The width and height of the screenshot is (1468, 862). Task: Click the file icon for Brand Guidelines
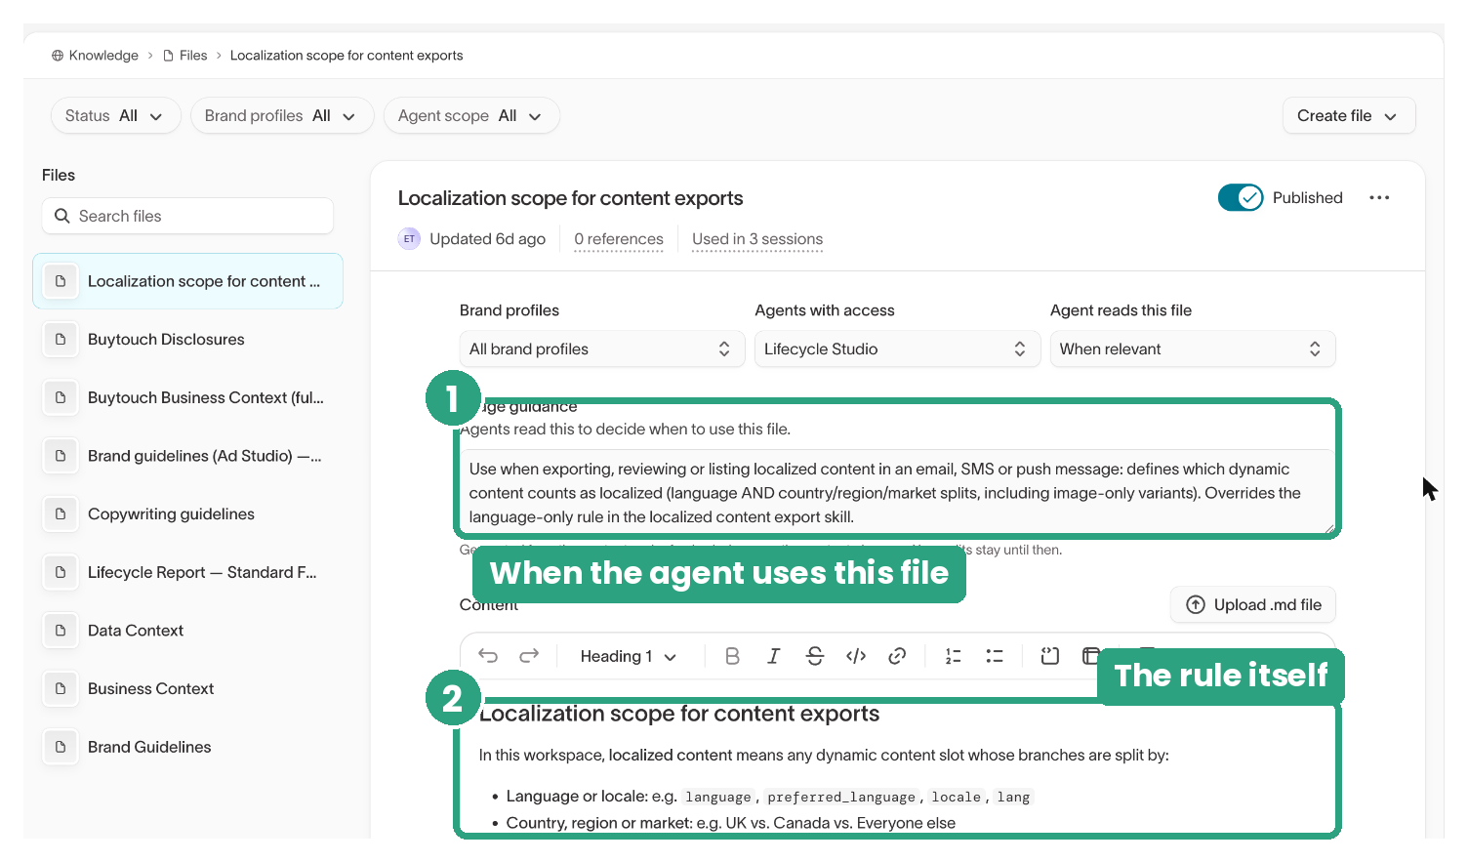click(x=61, y=747)
